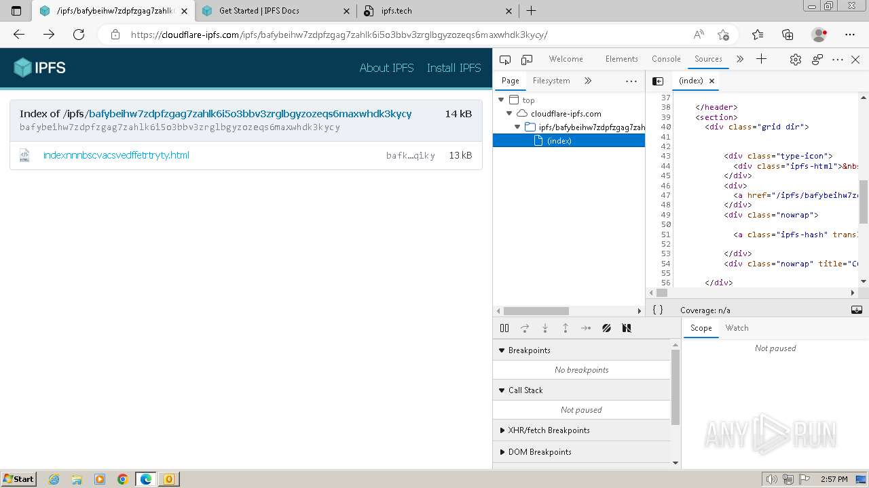Pretty print the source code
Viewport: 869px width, 488px height.
click(x=658, y=310)
